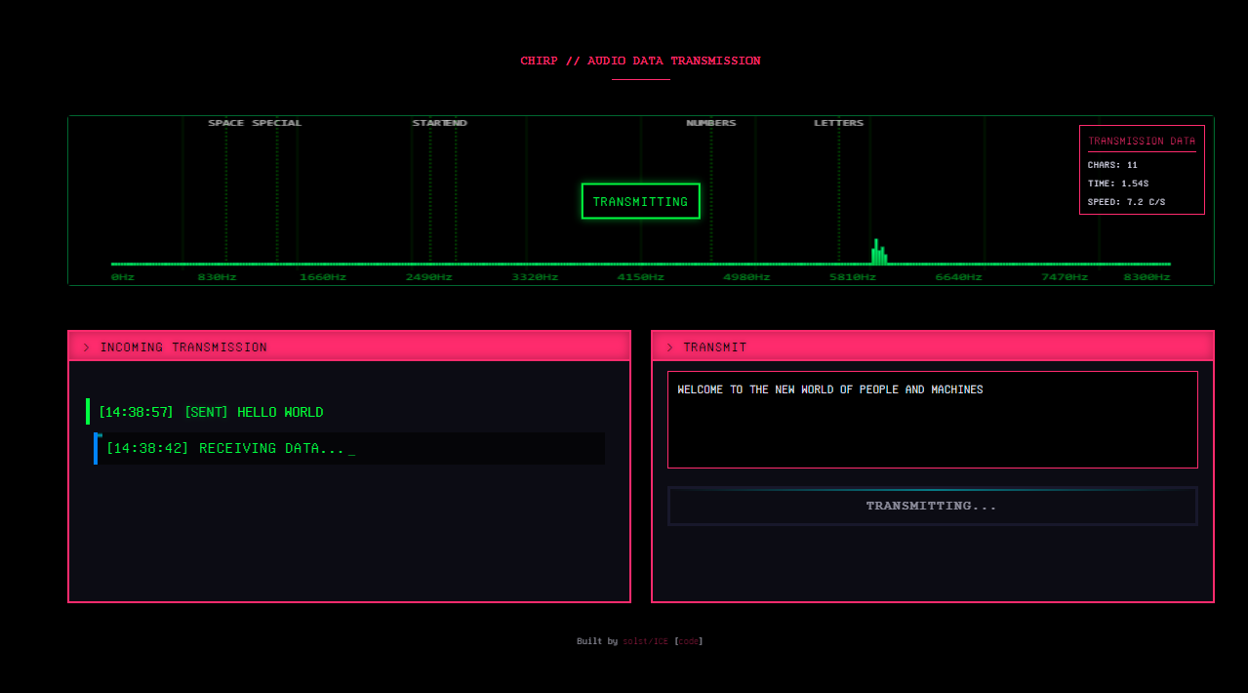Click the 1660Hz axis label

(x=323, y=277)
